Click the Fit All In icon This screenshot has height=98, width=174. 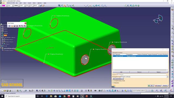point(52,91)
